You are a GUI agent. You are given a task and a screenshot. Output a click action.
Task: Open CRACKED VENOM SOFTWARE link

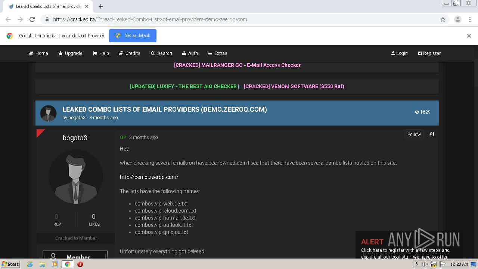(294, 86)
